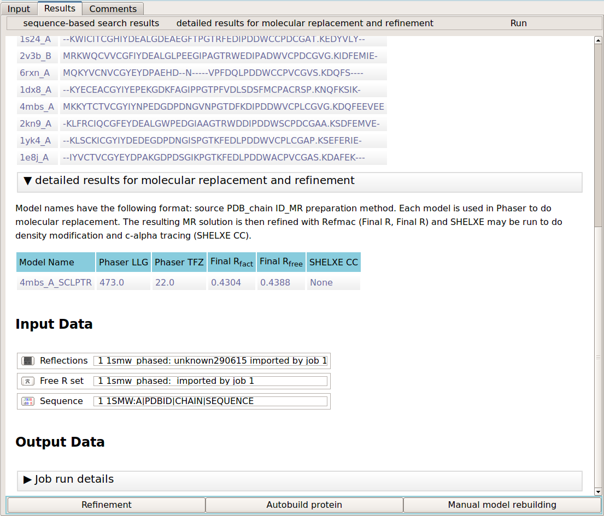Select the 4mbs_A_SCLPTR model row
Screen dimensions: 604x516
[x=56, y=283]
